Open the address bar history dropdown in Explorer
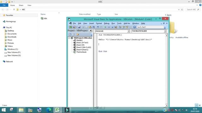The width and height of the screenshot is (202, 113). [179, 10]
